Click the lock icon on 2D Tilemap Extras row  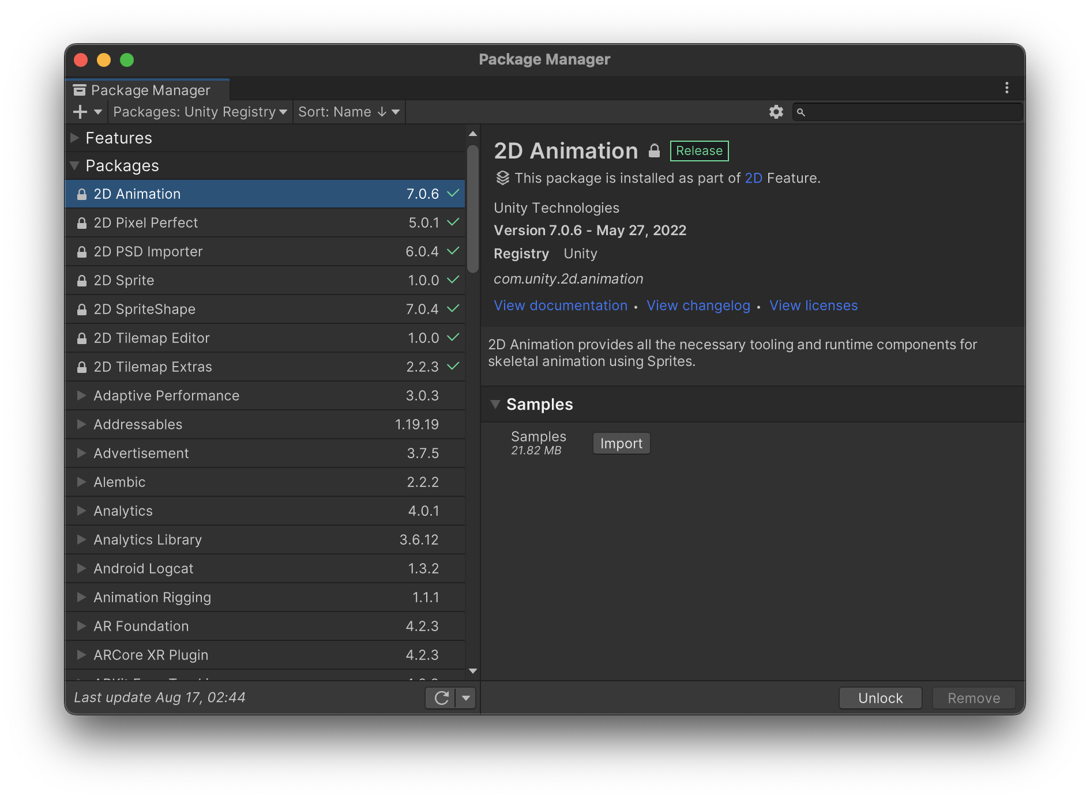pyautogui.click(x=82, y=367)
